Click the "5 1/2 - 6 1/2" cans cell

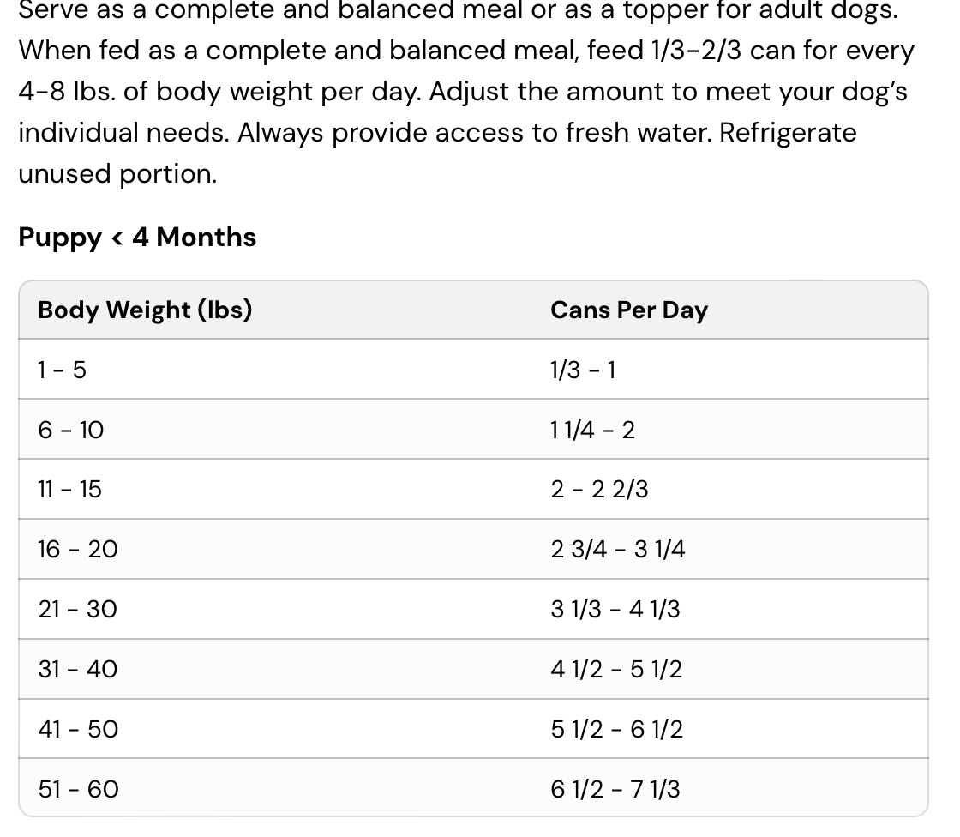tap(616, 729)
